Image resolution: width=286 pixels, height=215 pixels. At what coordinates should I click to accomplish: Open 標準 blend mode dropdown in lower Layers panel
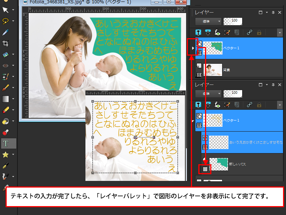[x=208, y=94]
